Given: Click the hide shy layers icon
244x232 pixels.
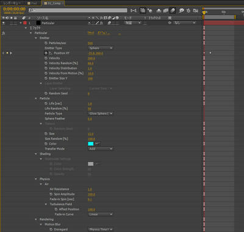Looking at the screenshot, I should coord(159,10).
